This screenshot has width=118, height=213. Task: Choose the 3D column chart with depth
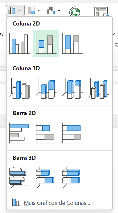[x=99, y=88]
